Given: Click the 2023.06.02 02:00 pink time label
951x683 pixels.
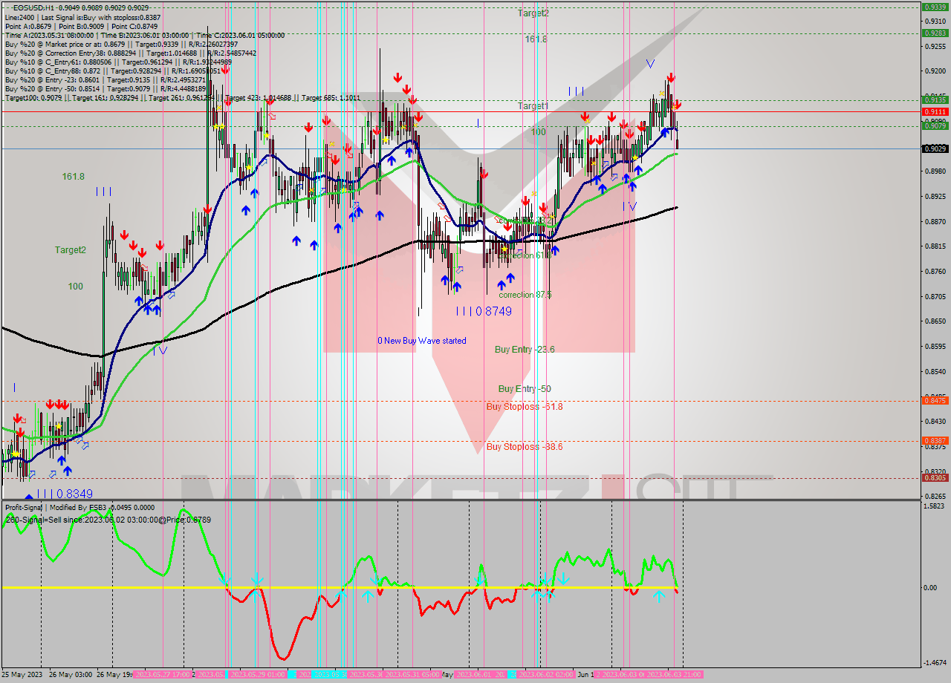Looking at the screenshot, I should [x=545, y=675].
